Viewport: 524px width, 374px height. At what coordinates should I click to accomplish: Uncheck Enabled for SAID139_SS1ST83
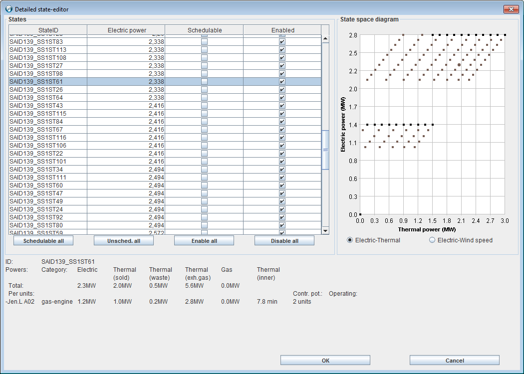pos(282,42)
